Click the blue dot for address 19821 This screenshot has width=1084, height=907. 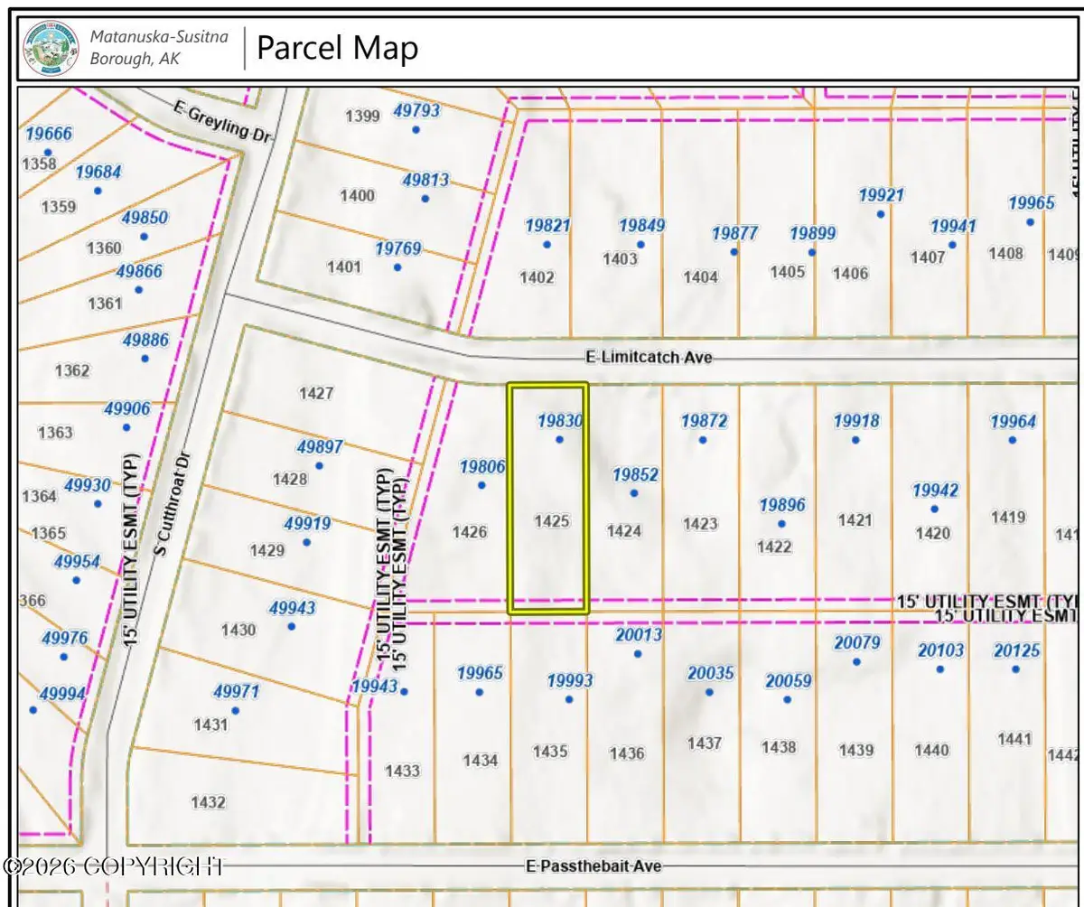(x=547, y=245)
